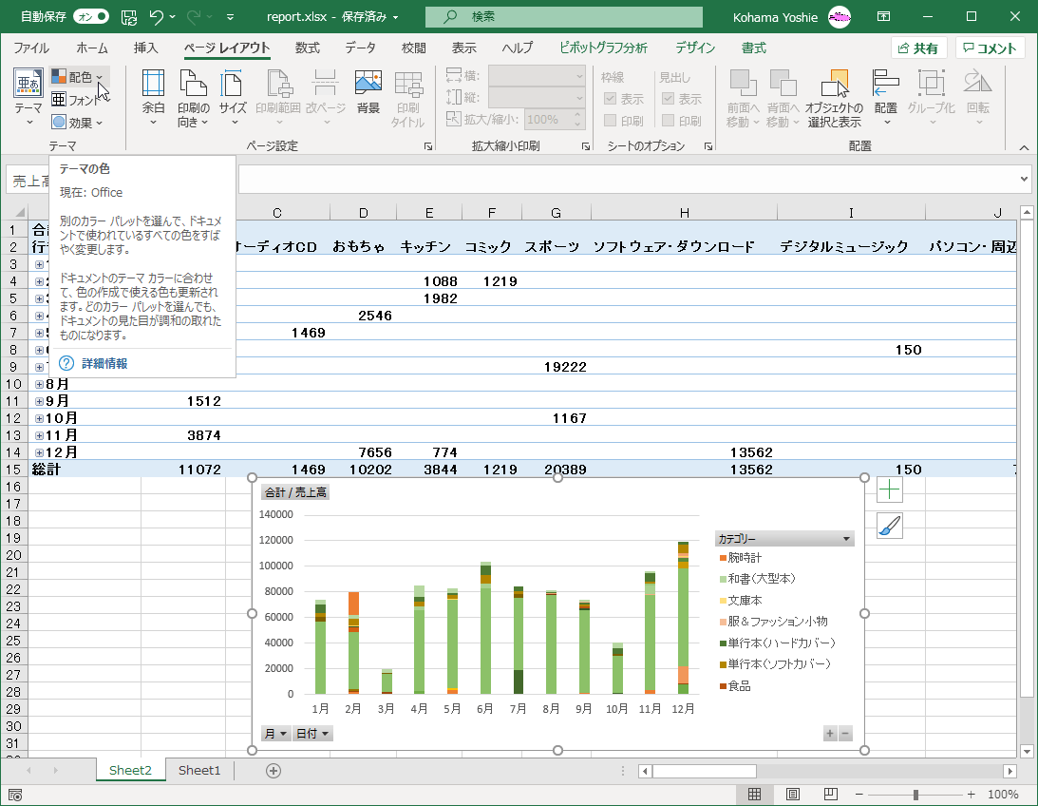Click the 印刷の向き orientation icon
The image size is (1038, 806).
coord(193,86)
